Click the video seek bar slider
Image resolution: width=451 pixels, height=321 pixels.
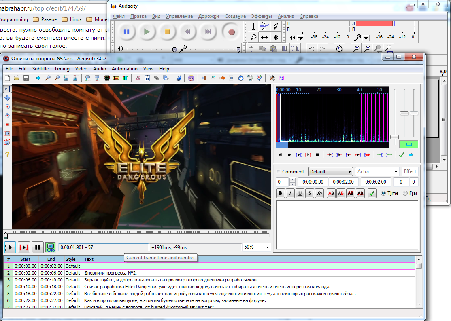tap(6, 234)
